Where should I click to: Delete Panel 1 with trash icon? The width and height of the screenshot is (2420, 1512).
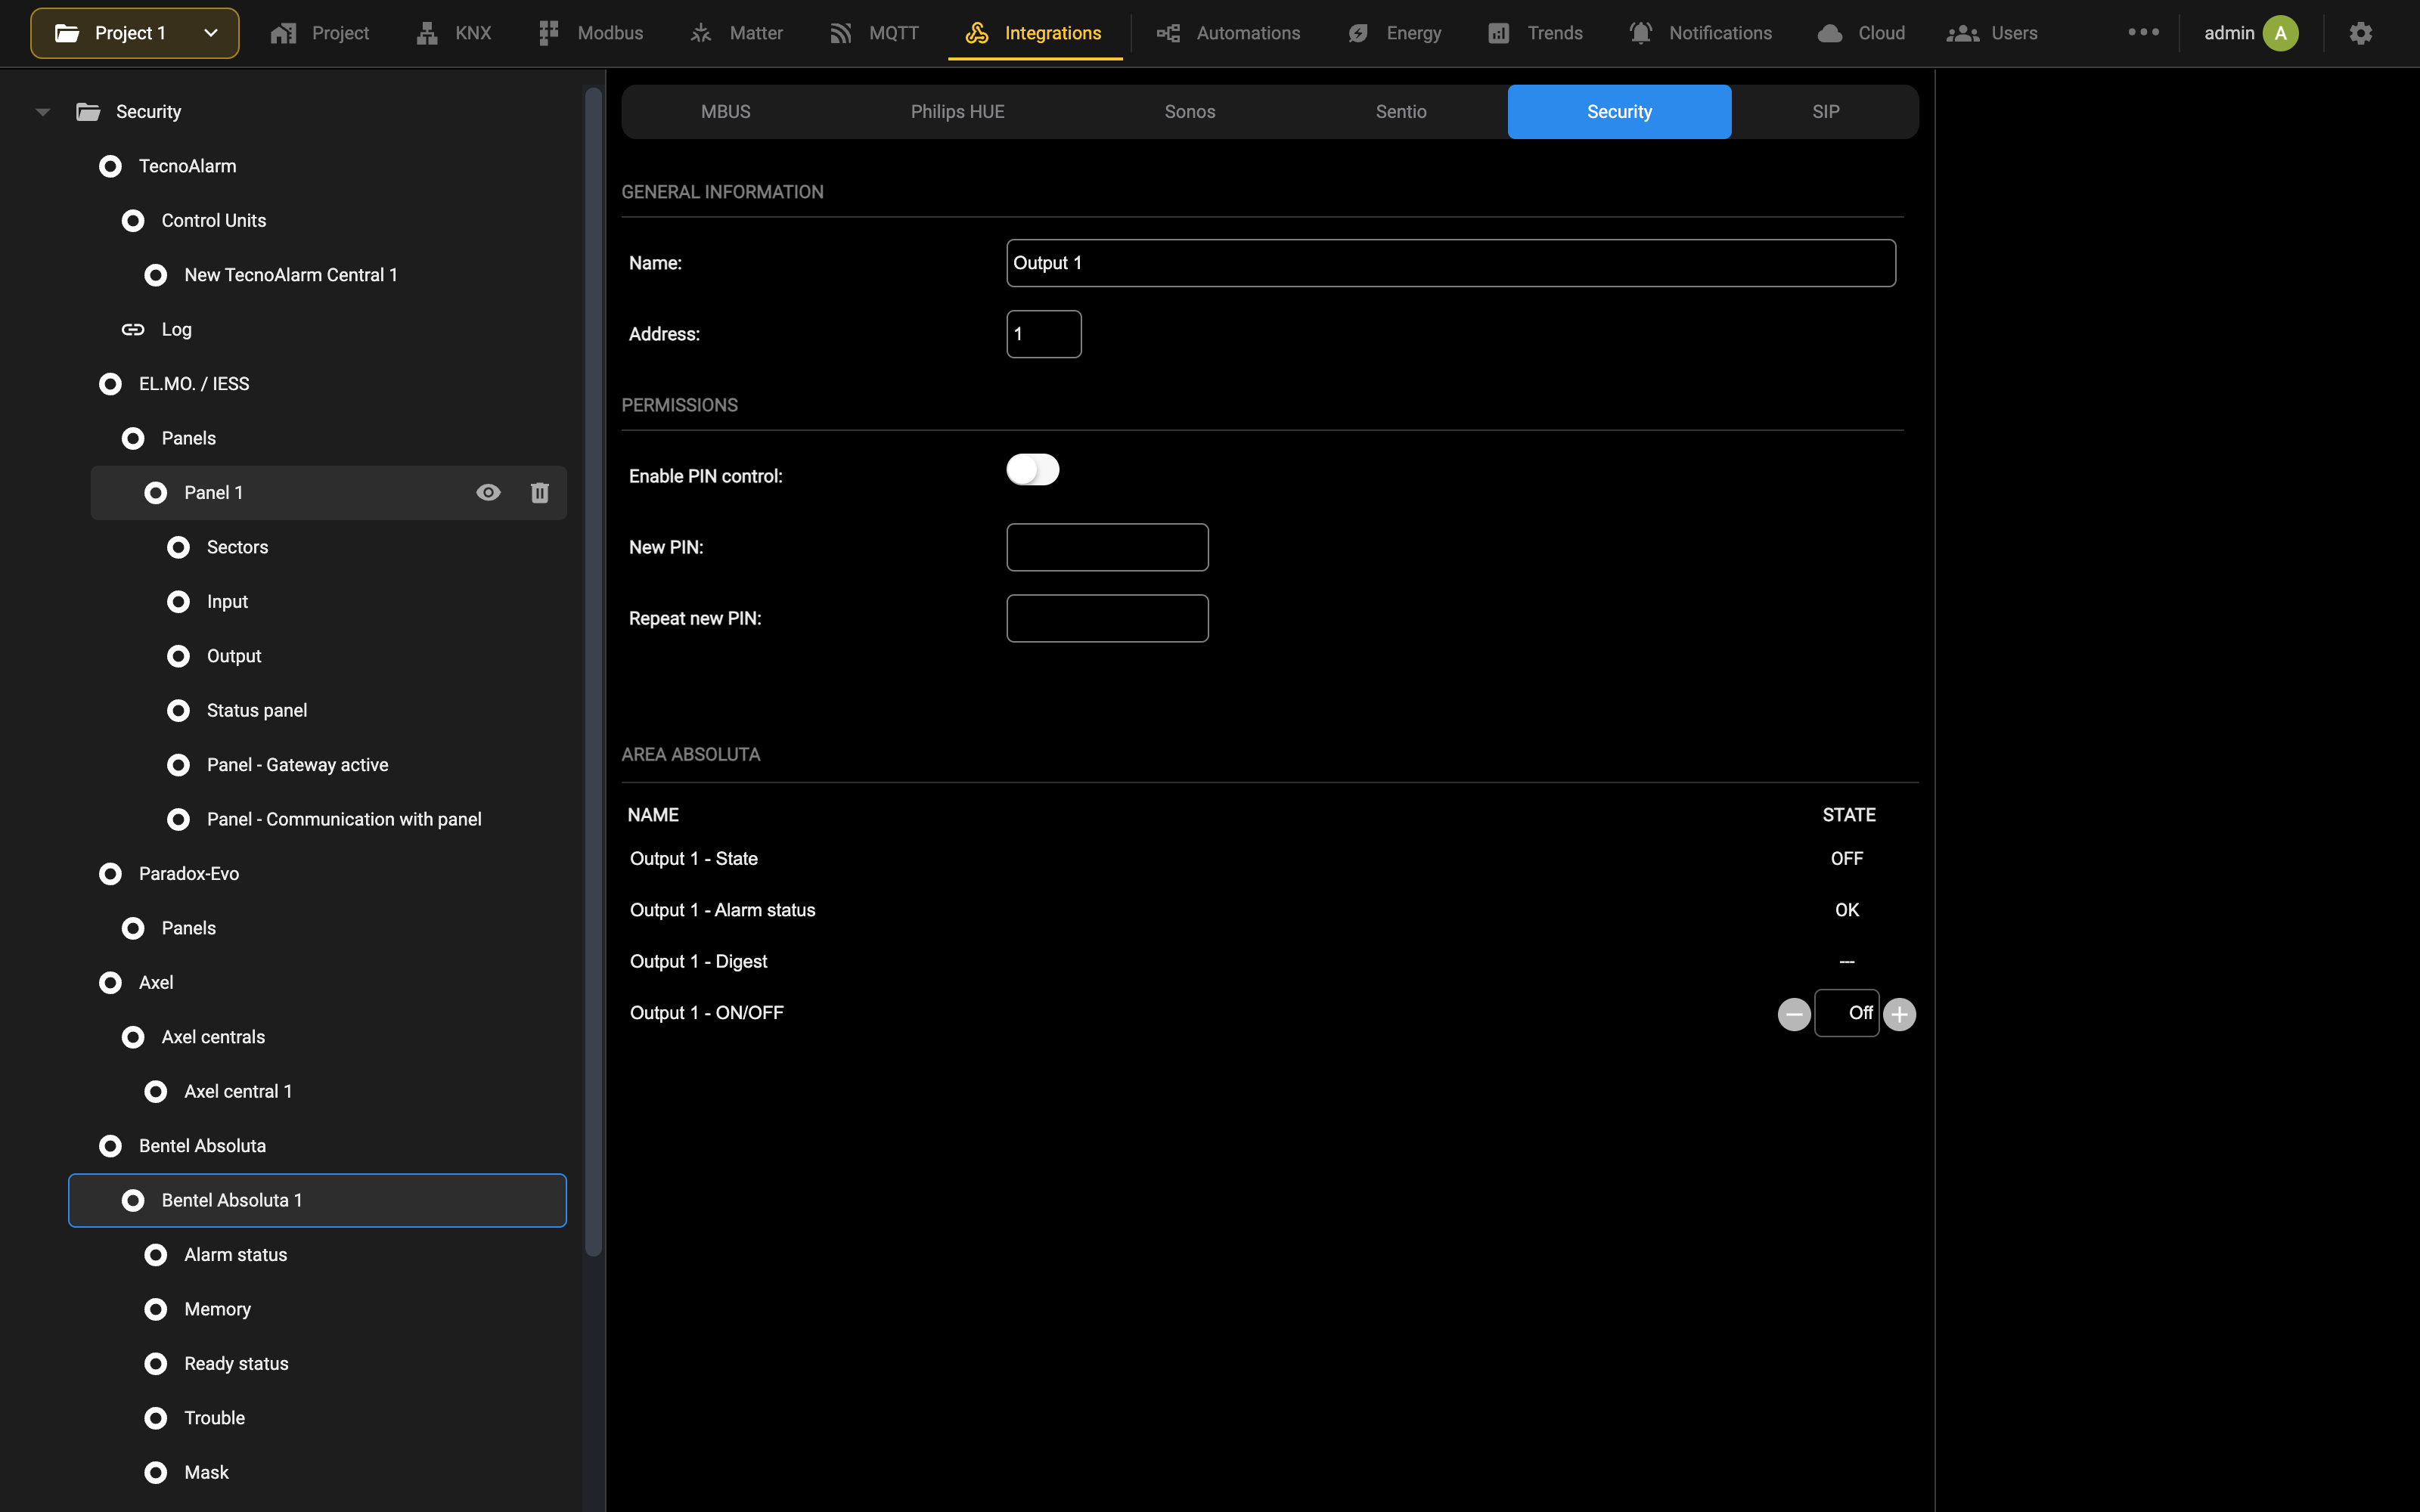[540, 493]
